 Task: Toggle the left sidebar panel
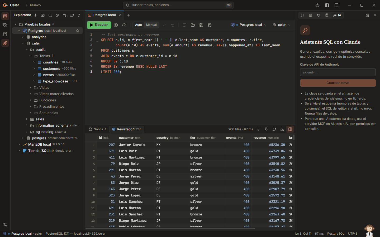327,5
